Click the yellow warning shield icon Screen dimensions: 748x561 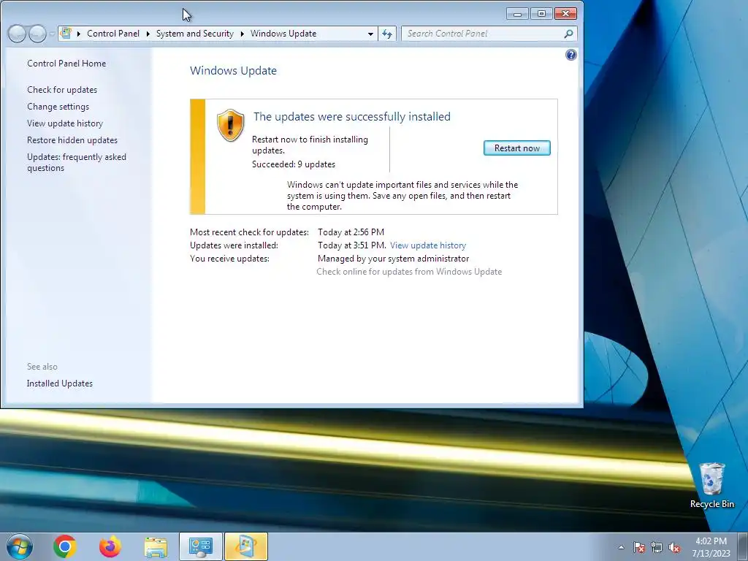(x=230, y=125)
